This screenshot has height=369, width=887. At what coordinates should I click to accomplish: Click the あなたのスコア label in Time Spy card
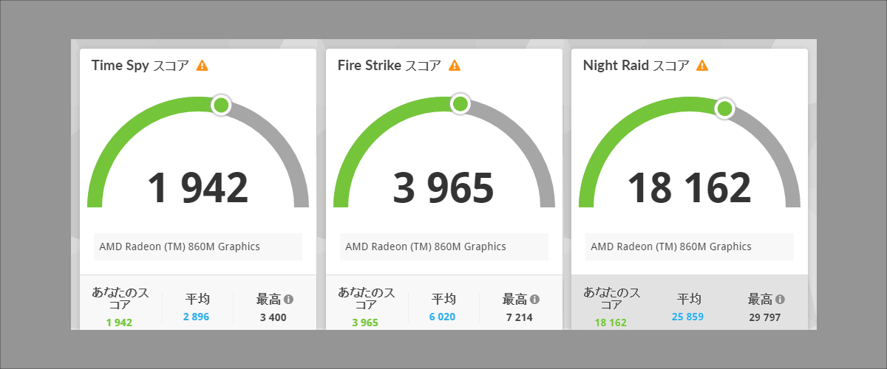[x=119, y=299]
